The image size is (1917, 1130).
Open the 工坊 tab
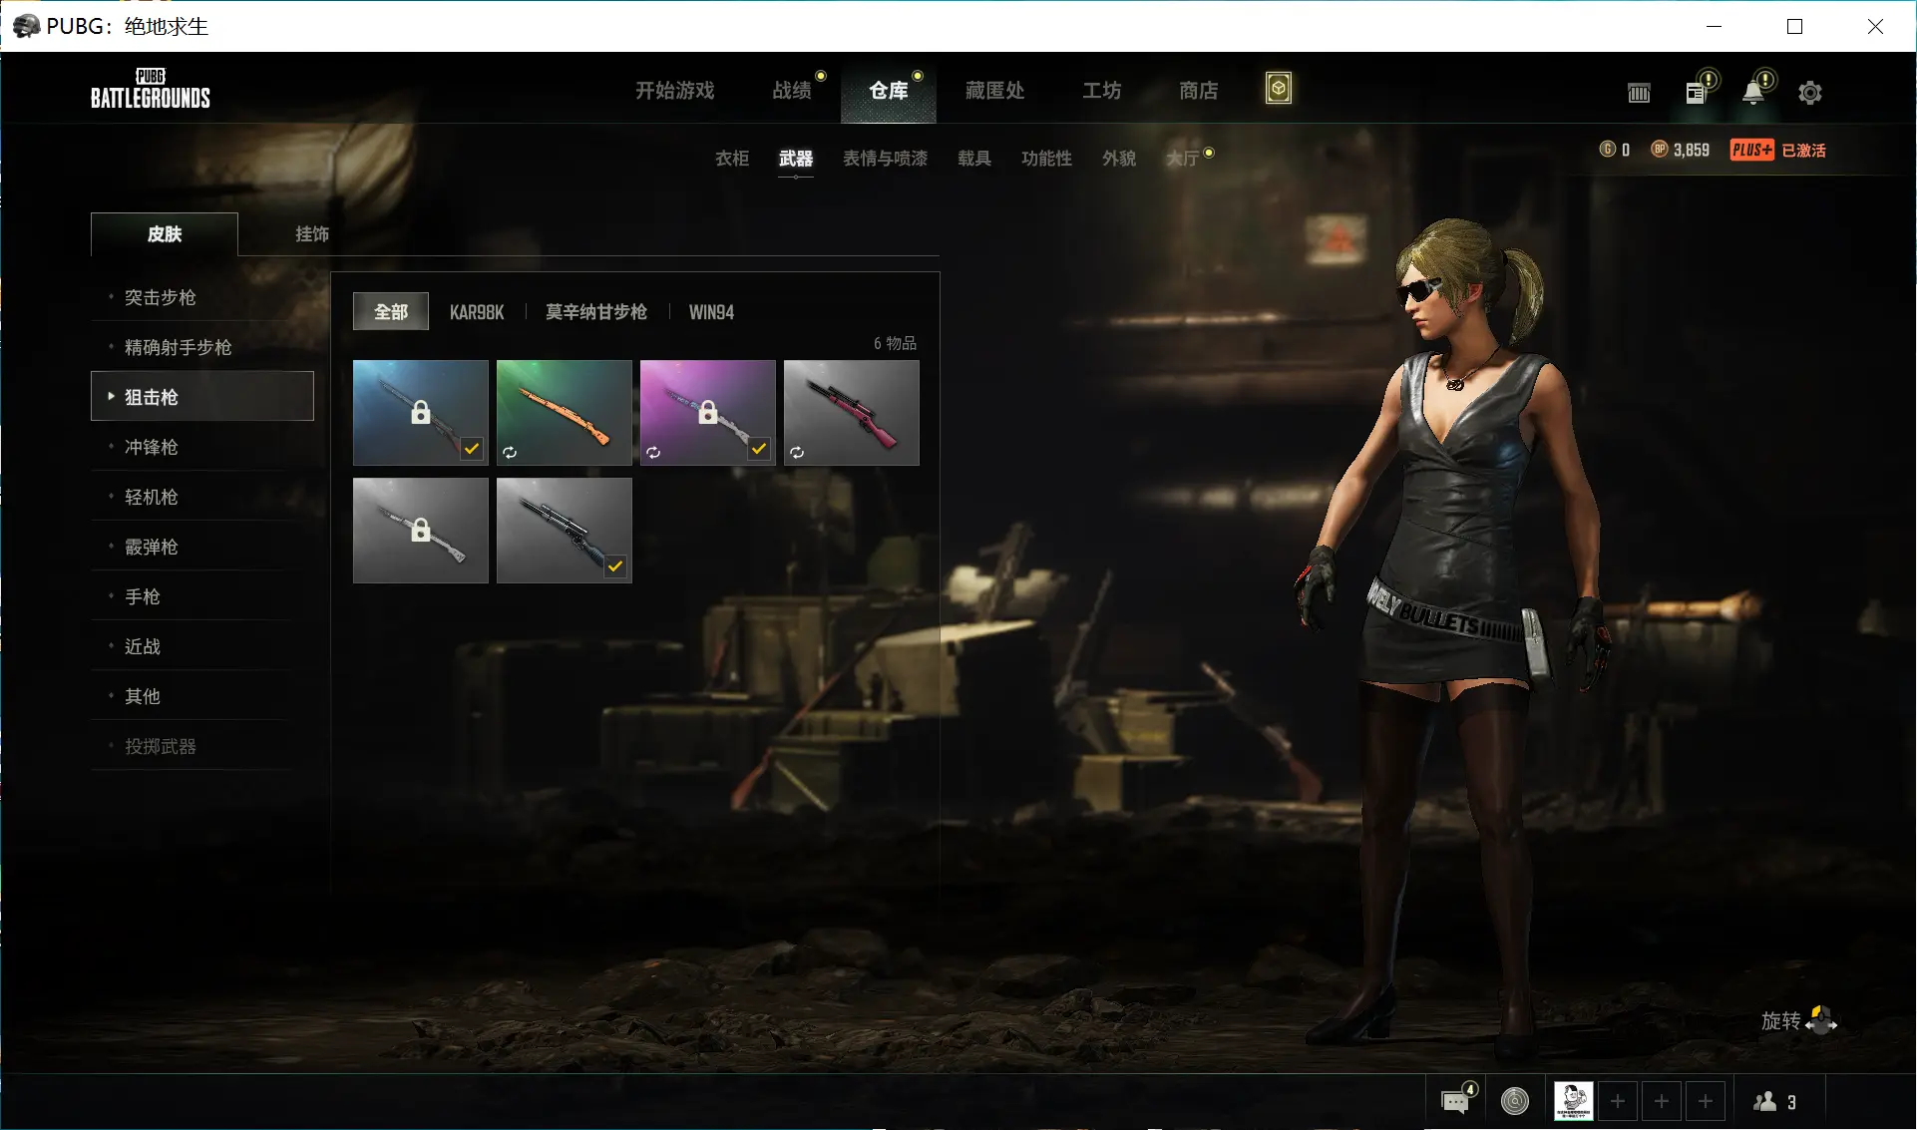click(x=1102, y=90)
